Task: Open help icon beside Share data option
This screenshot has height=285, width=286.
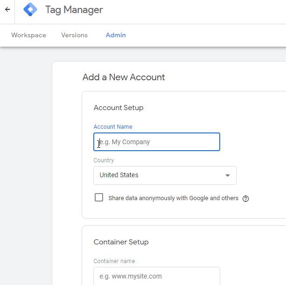Action: [x=246, y=199]
